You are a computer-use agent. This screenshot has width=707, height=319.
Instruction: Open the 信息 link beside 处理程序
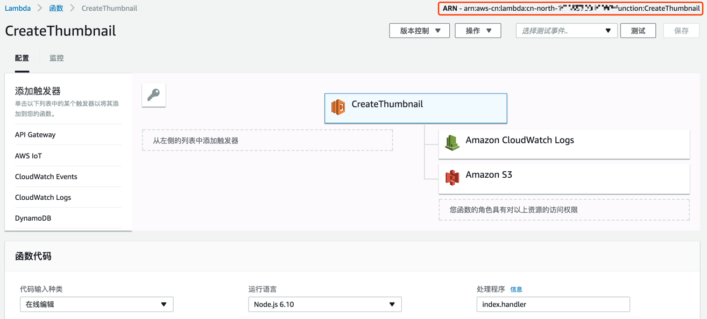click(516, 289)
